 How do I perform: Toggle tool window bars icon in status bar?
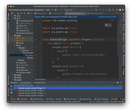(x=8, y=102)
